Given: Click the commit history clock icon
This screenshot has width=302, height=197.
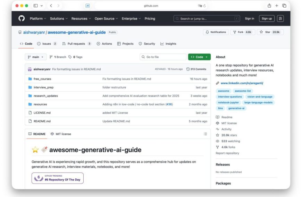Looking at the screenshot, I should [188, 69].
